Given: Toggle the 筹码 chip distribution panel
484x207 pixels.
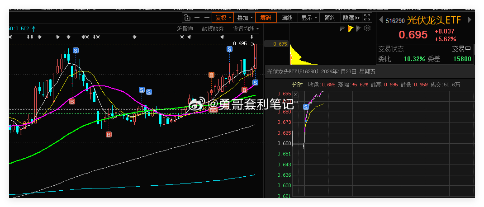Looking at the screenshot, I should [266, 18].
